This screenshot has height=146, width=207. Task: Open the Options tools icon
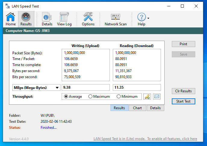tap(88, 19)
